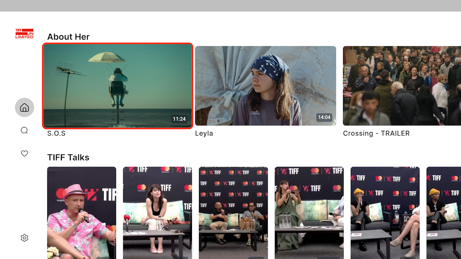Click the 11:24 duration badge on S.O.S
Viewport: 461px width, 259px height.
(179, 119)
